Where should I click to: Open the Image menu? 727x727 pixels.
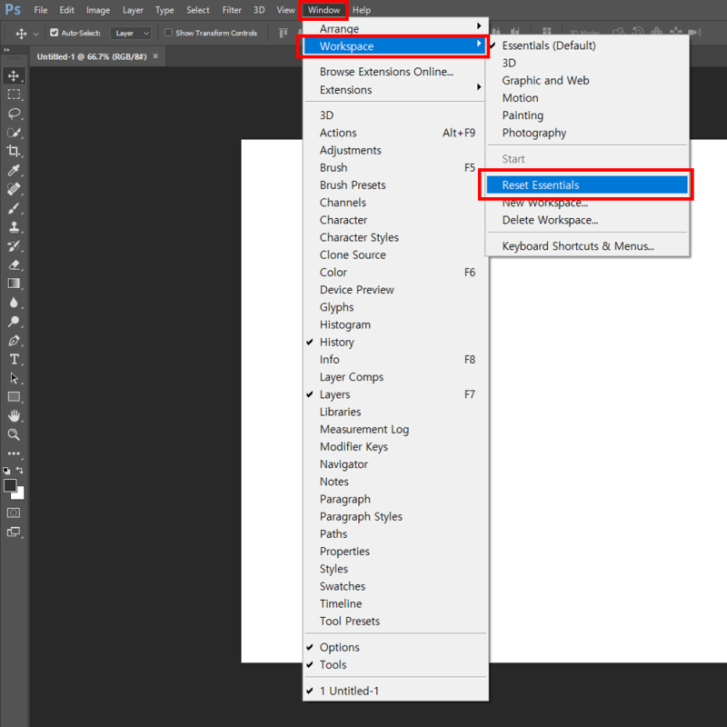click(x=98, y=10)
